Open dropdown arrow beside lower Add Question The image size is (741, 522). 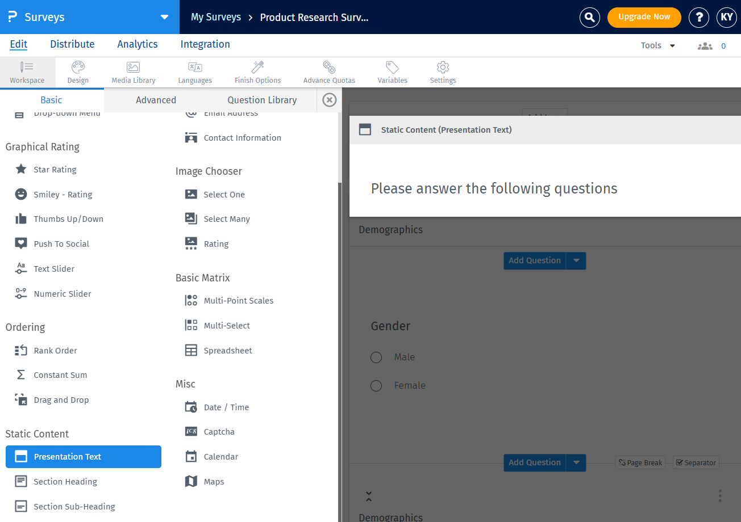pos(576,462)
